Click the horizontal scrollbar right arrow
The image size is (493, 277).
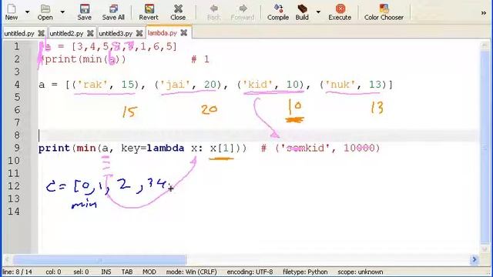[474, 259]
